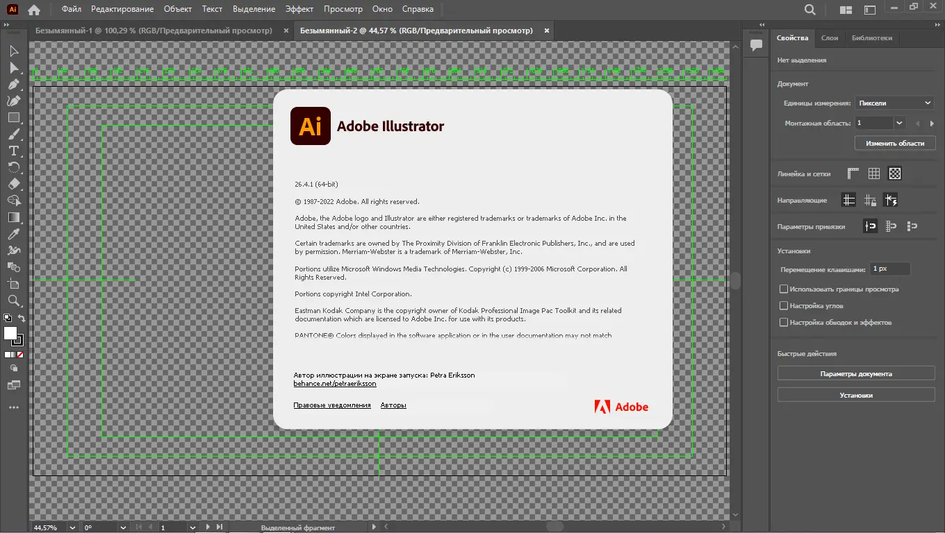Select the Eyedropper tool
945x533 pixels.
coord(14,234)
